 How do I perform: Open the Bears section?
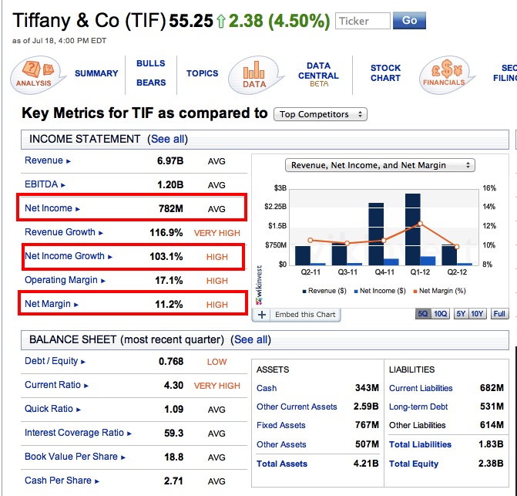(151, 83)
